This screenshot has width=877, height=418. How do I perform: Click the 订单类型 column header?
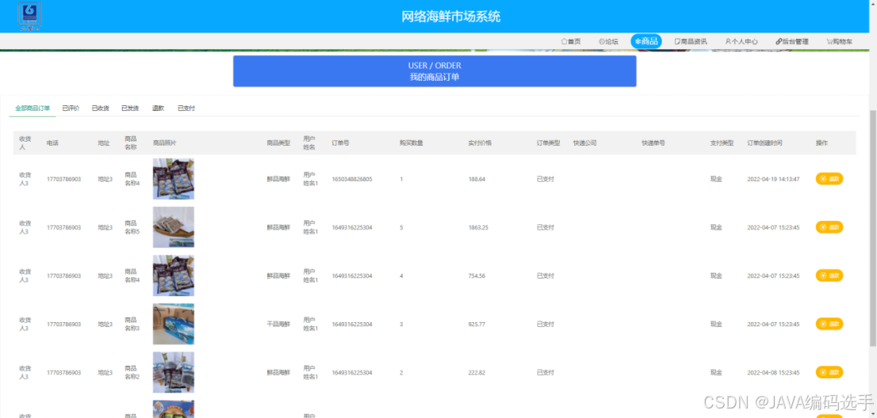pos(549,142)
